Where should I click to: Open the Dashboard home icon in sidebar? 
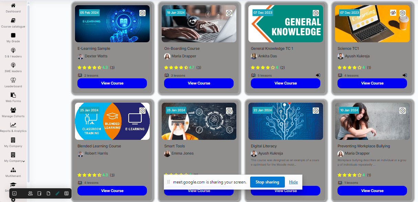click(13, 5)
